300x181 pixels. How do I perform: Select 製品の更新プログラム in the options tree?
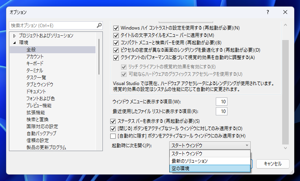46,147
